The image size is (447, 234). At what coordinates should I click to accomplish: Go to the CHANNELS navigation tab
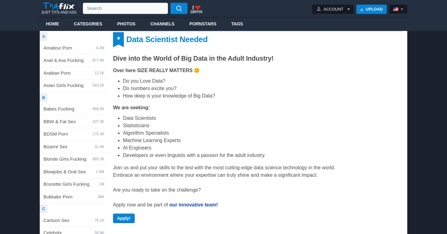[162, 24]
